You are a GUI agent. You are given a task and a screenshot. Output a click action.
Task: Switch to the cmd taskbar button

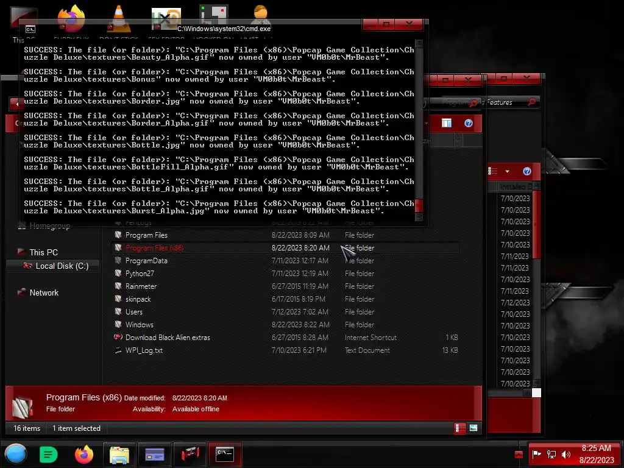click(x=225, y=455)
